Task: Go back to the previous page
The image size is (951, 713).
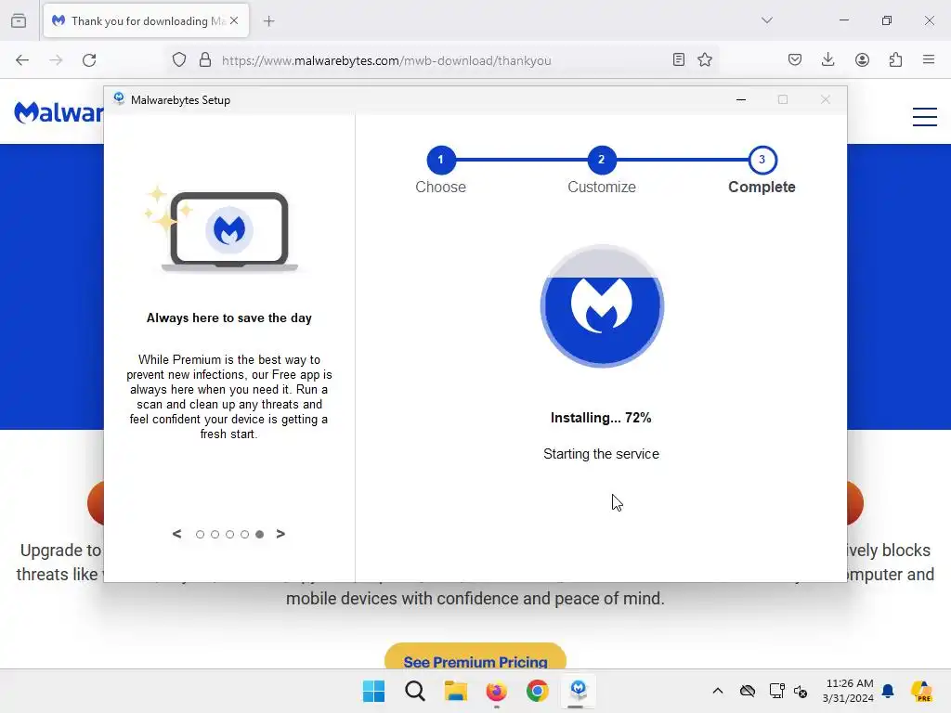Action: click(x=22, y=60)
